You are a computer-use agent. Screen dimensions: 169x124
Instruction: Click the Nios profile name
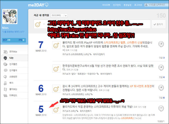(x=5, y=28)
